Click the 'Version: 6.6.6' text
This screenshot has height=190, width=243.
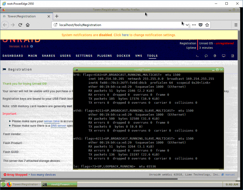coord(19,46)
